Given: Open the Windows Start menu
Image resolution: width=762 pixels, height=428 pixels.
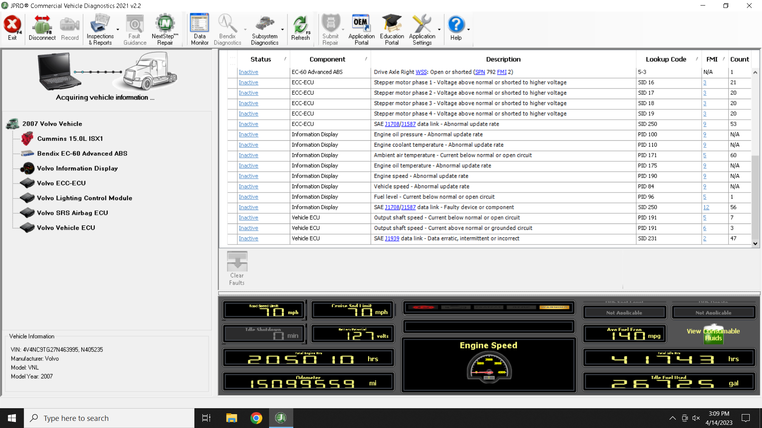Looking at the screenshot, I should point(12,418).
